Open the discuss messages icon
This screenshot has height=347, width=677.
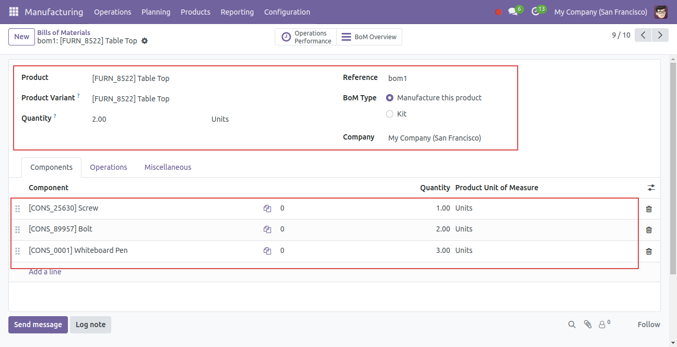513,11
